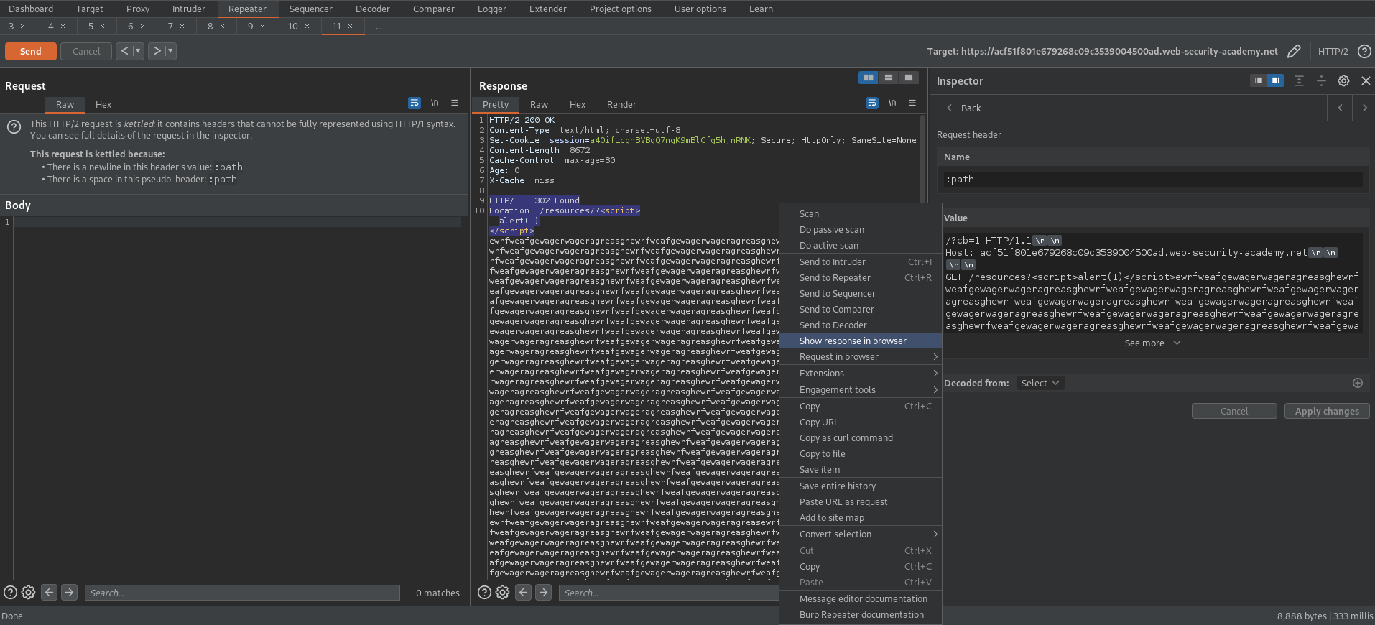This screenshot has width=1375, height=625.
Task: Focus the Request search field
Action: coord(242,593)
